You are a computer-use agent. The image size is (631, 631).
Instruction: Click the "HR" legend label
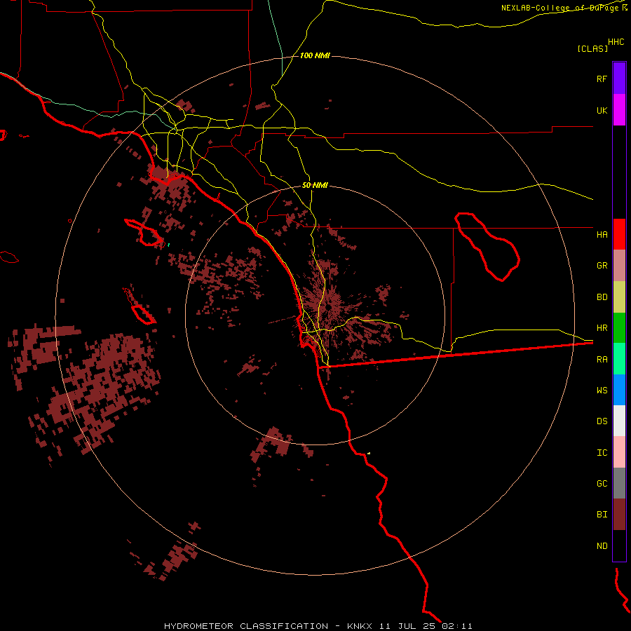click(602, 328)
